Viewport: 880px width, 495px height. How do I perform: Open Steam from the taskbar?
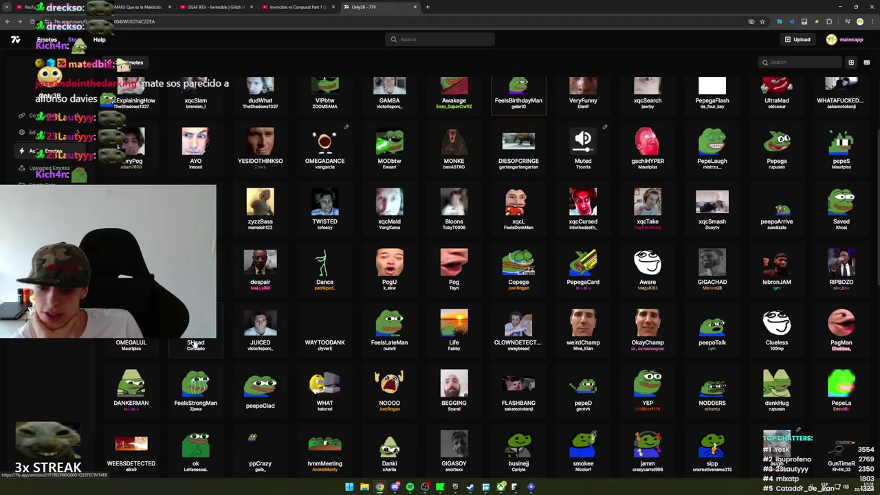coord(470,487)
